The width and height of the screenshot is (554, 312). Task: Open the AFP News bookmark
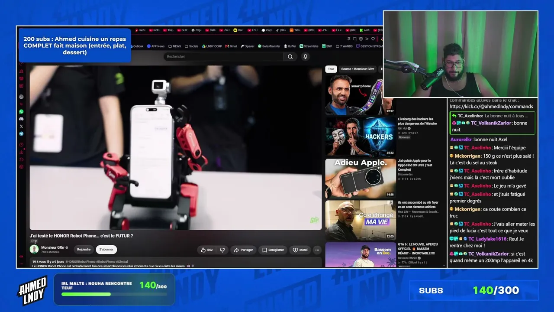tap(156, 46)
